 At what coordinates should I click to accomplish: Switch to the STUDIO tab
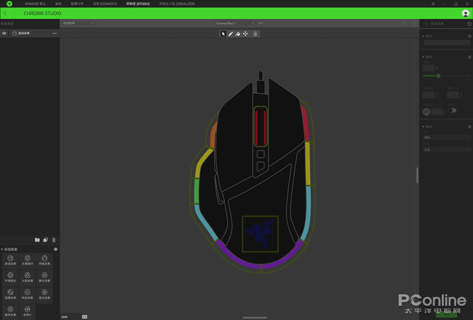[x=138, y=4]
